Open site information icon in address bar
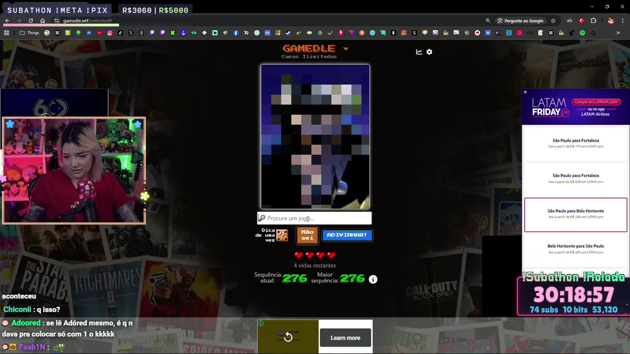Viewport: 630px width, 354px height. pos(57,21)
